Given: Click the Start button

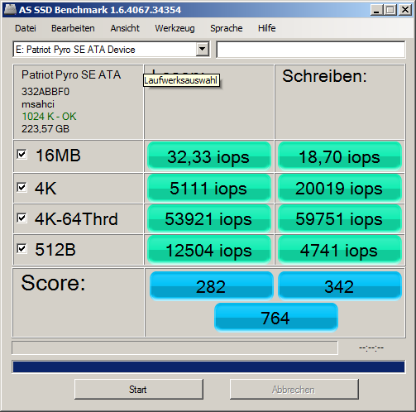Looking at the screenshot, I should [x=139, y=389].
